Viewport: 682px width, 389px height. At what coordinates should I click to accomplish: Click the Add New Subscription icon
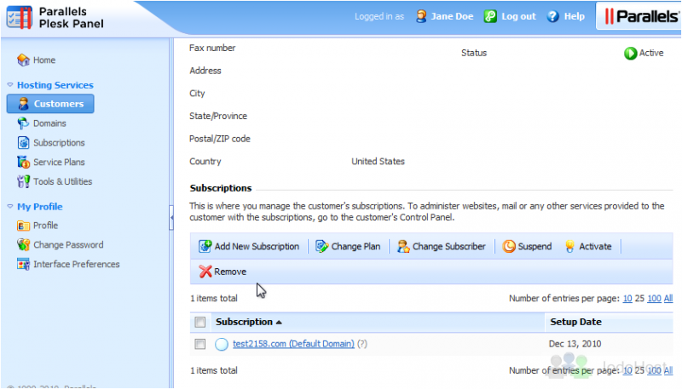point(205,246)
